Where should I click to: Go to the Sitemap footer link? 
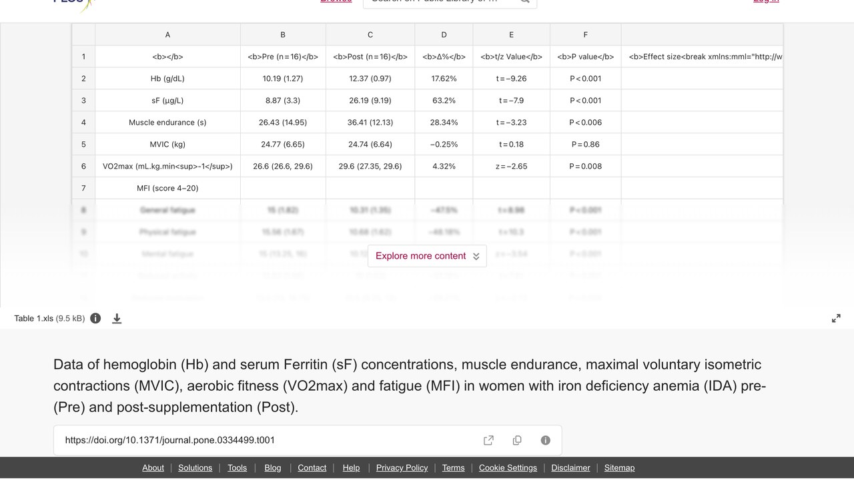pos(620,468)
